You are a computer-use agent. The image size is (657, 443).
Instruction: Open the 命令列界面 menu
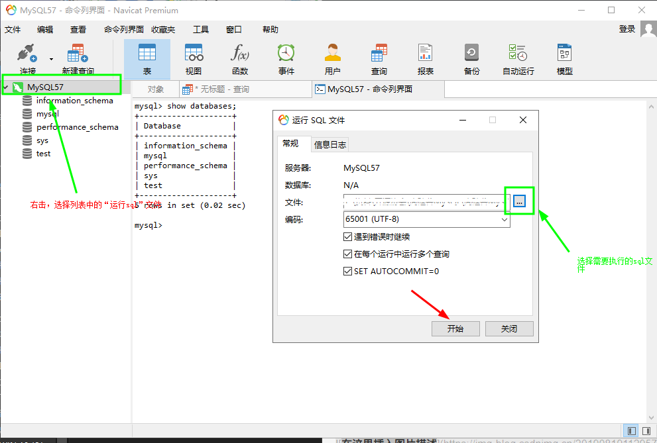[x=123, y=30]
